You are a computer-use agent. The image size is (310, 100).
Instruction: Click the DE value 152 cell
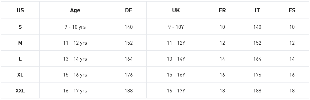point(128,43)
